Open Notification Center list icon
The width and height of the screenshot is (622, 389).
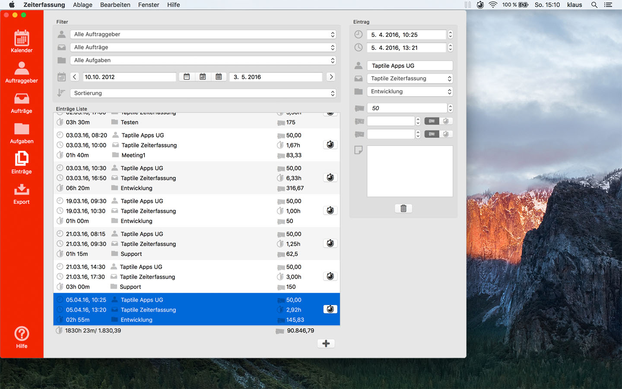coord(608,5)
